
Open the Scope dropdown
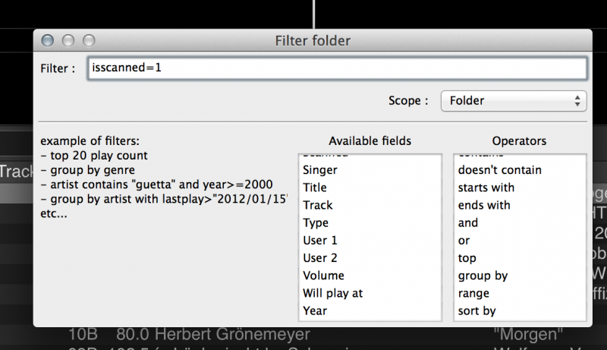514,100
